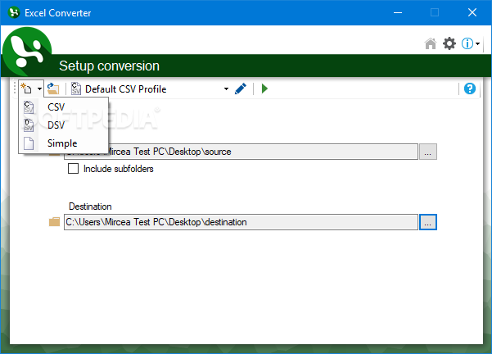The height and width of the screenshot is (354, 492).
Task: Close the Excel Converter window
Action: click(x=472, y=12)
